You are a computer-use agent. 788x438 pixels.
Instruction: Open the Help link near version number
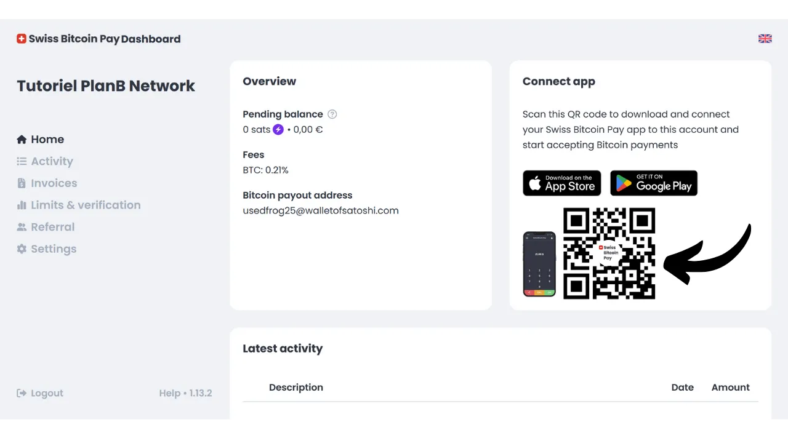click(x=169, y=393)
